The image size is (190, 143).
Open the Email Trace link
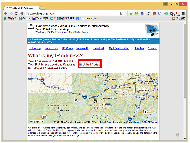(51, 48)
